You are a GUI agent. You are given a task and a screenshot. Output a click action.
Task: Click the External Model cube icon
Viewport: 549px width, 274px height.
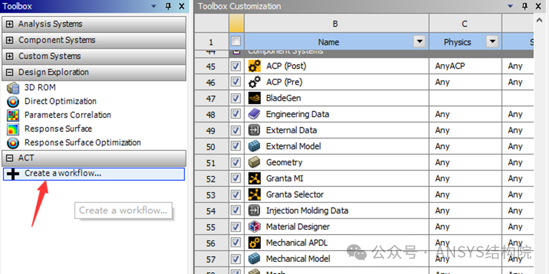click(x=255, y=147)
